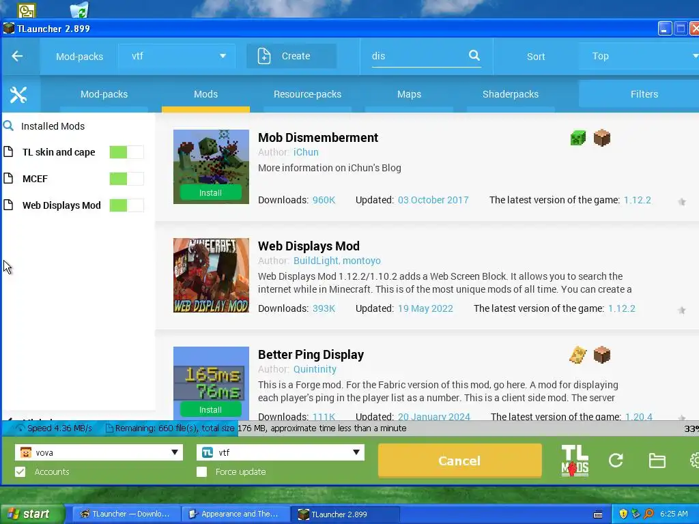The width and height of the screenshot is (699, 524).
Task: Favorite Web Displays Mod with the star icon
Action: pos(682,310)
